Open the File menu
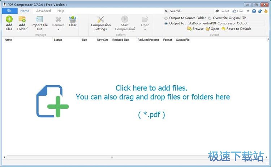Image resolution: width=271 pixels, height=167 pixels. click(9, 11)
